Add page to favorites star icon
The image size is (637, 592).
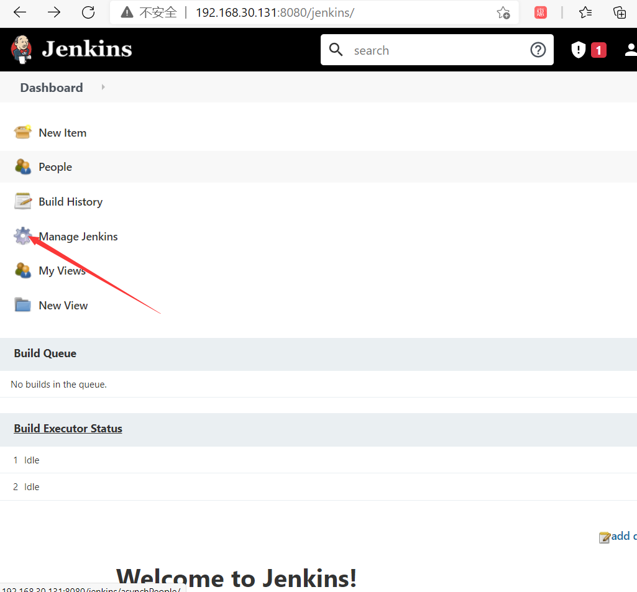pyautogui.click(x=503, y=12)
